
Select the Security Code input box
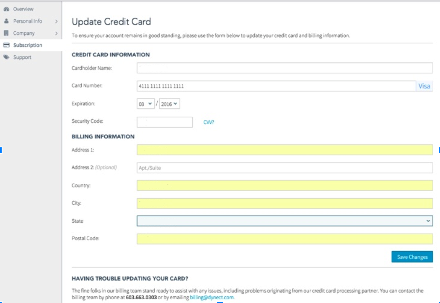[x=164, y=122]
